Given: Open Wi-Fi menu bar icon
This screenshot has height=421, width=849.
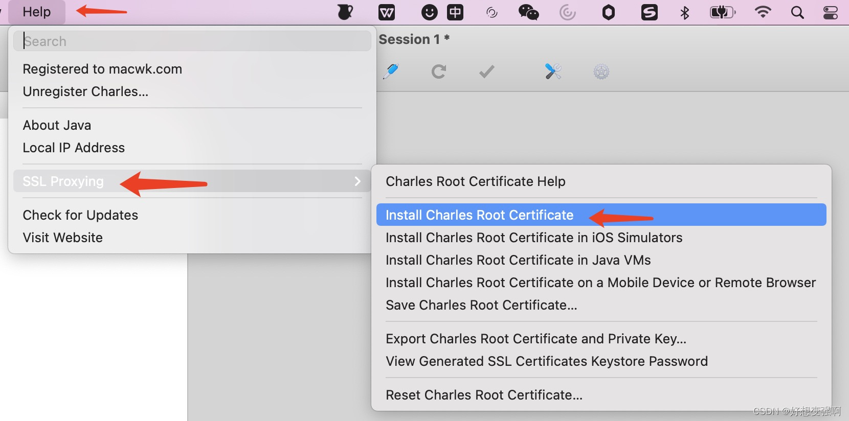Looking at the screenshot, I should coord(763,12).
